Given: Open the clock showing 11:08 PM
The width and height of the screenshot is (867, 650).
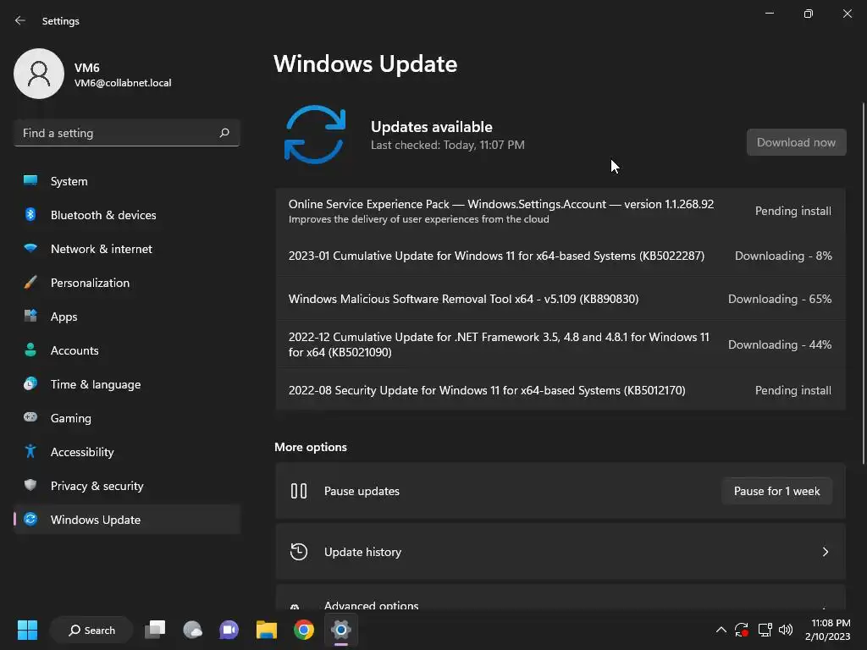Looking at the screenshot, I should [x=828, y=630].
